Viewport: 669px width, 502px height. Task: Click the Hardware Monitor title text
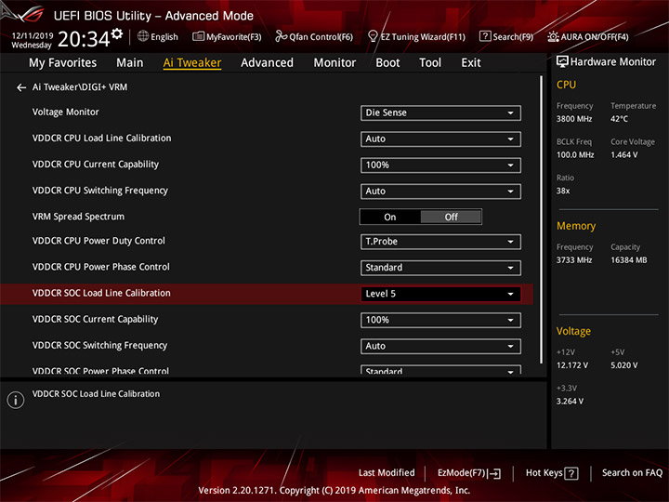point(613,62)
